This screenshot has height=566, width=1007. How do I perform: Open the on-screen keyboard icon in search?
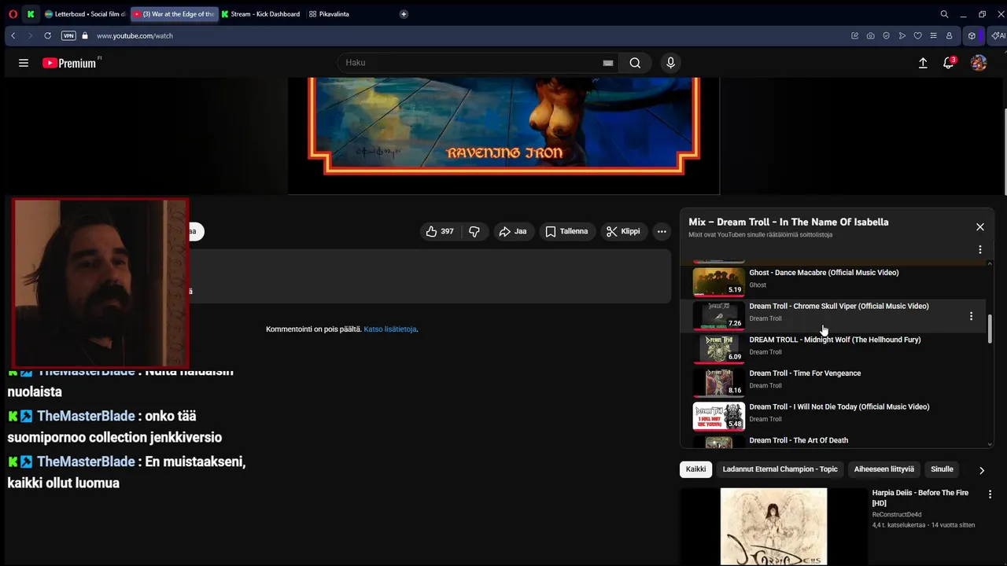(608, 63)
